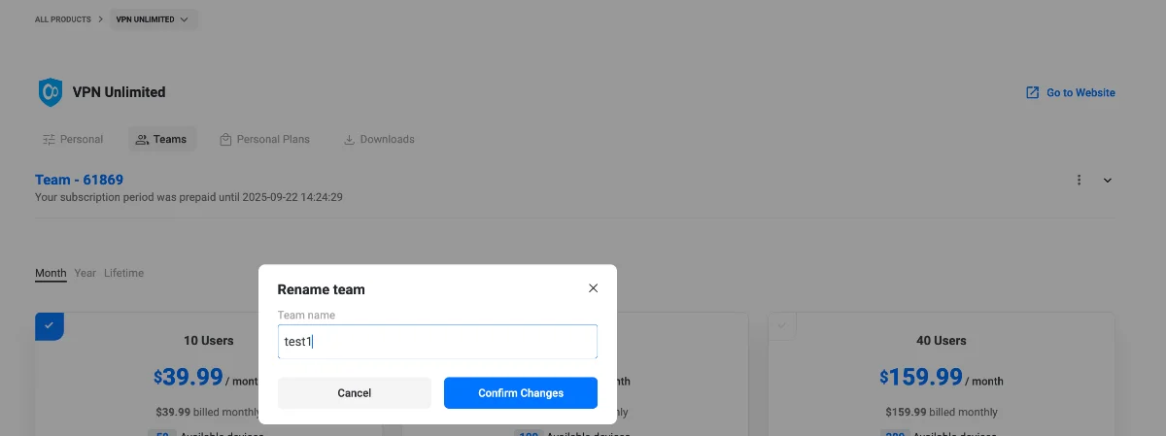Go to All Products breadcrumb
Image resolution: width=1166 pixels, height=436 pixels.
63,19
